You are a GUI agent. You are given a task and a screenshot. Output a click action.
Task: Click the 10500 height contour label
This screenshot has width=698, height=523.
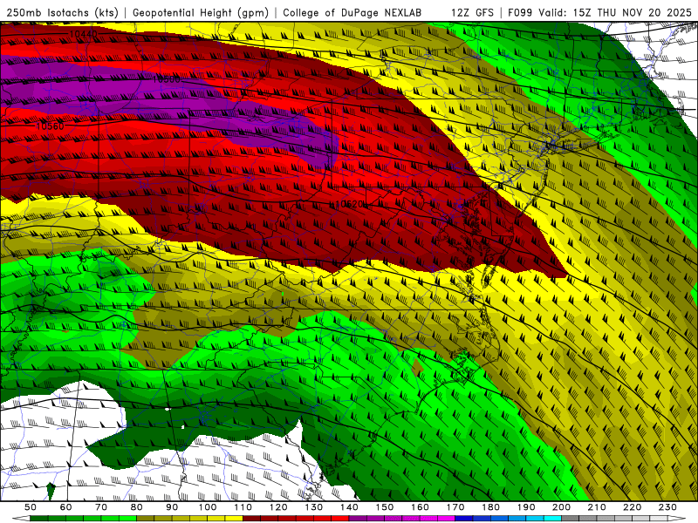coord(166,79)
